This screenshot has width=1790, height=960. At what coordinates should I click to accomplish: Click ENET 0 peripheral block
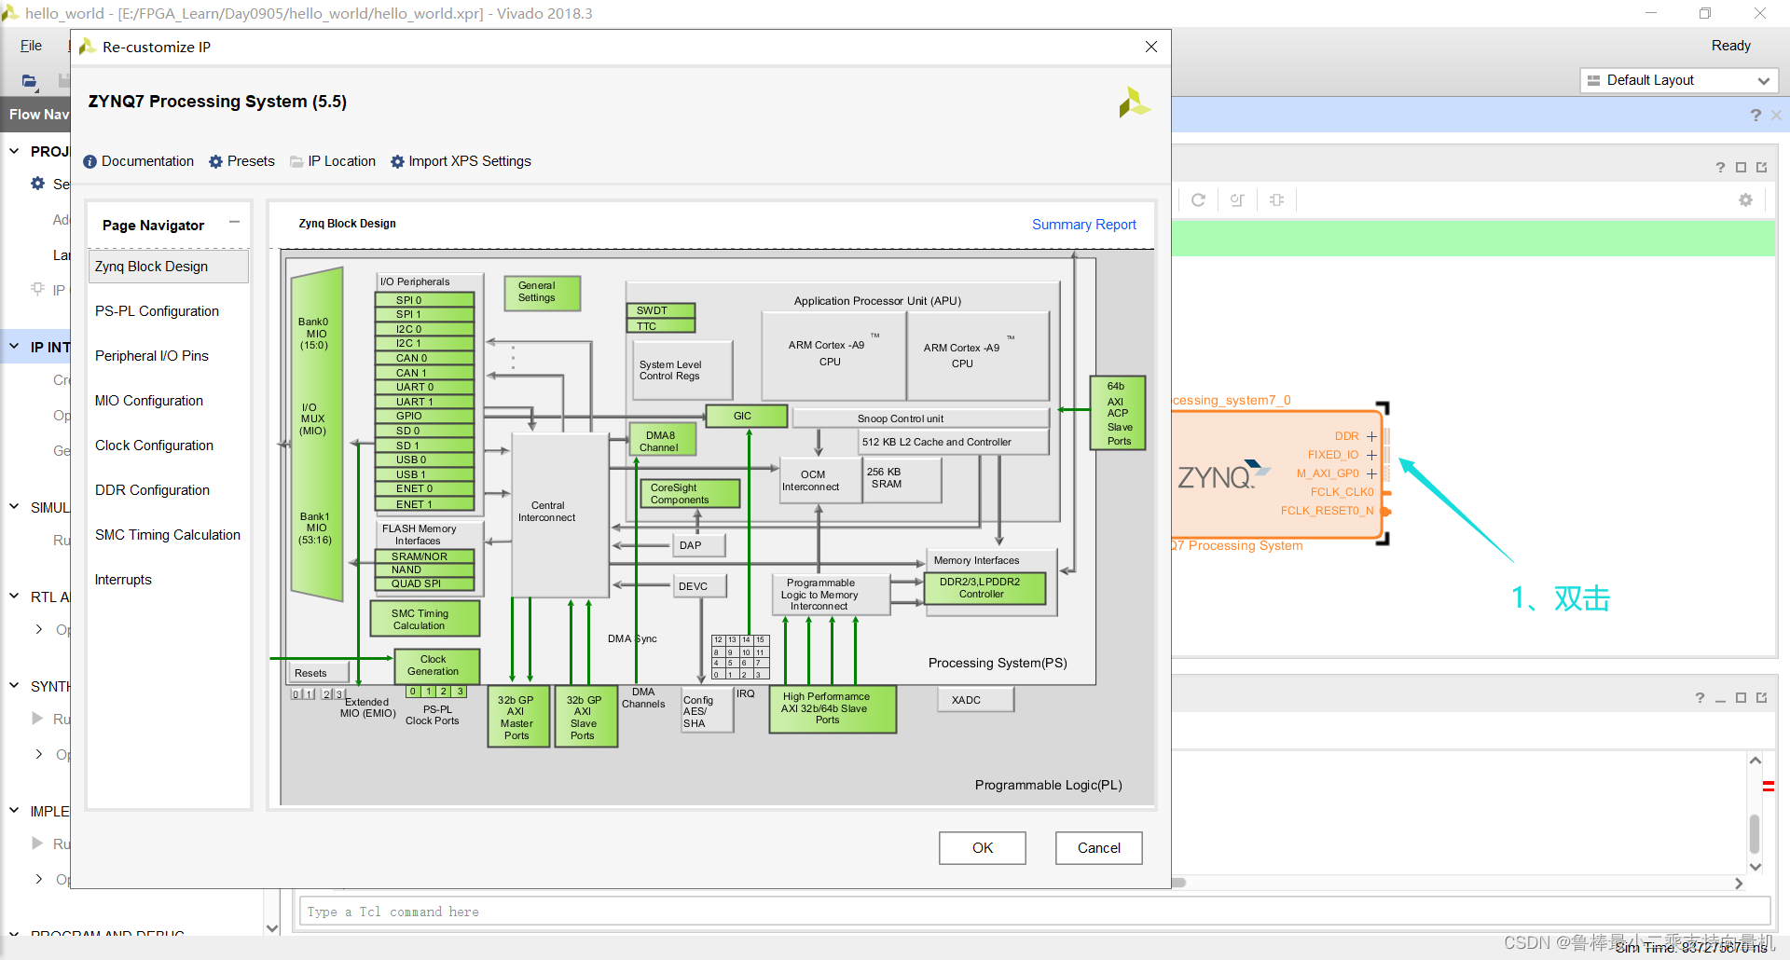425,488
